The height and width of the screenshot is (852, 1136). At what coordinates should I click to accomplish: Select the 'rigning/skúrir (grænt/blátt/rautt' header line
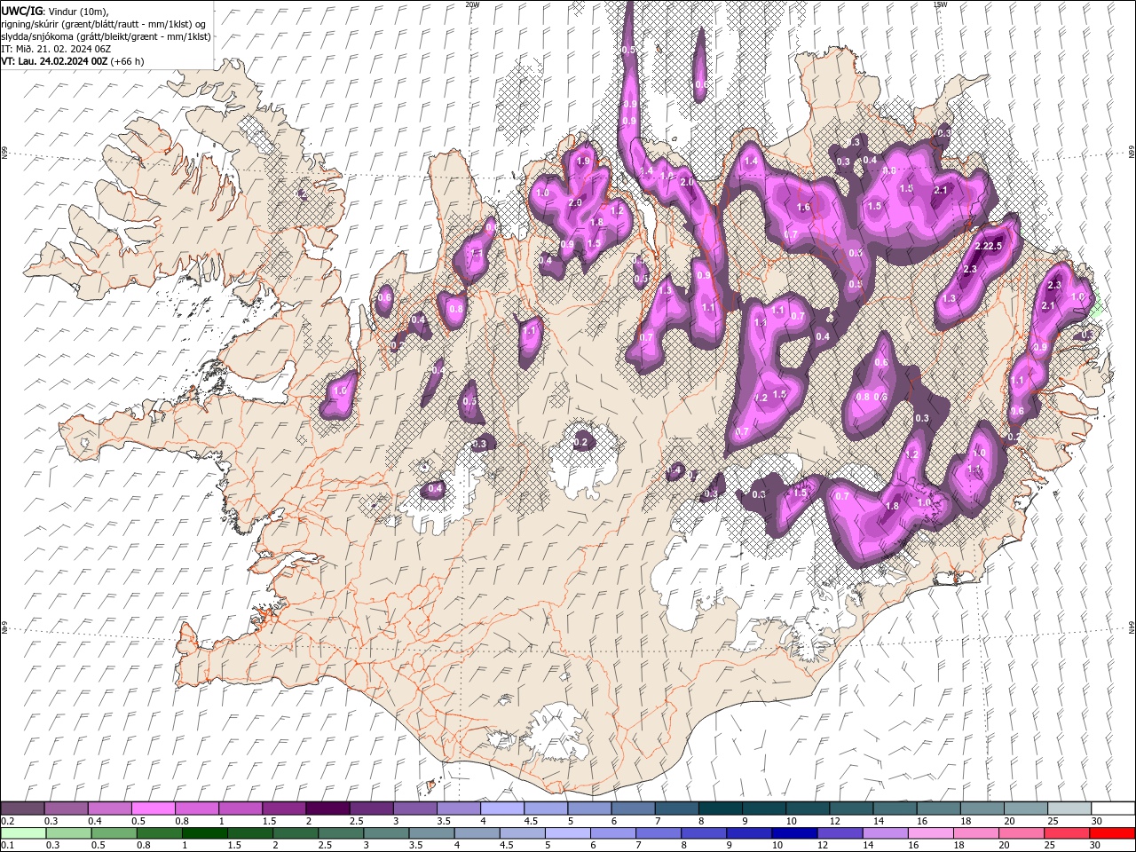click(x=104, y=24)
